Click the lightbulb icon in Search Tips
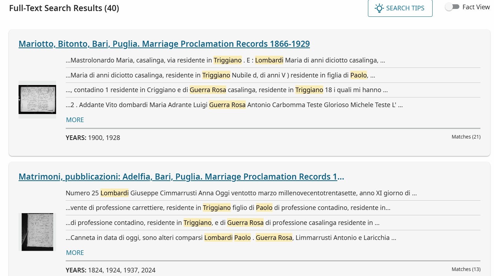Image resolution: width=494 pixels, height=276 pixels. 379,8
